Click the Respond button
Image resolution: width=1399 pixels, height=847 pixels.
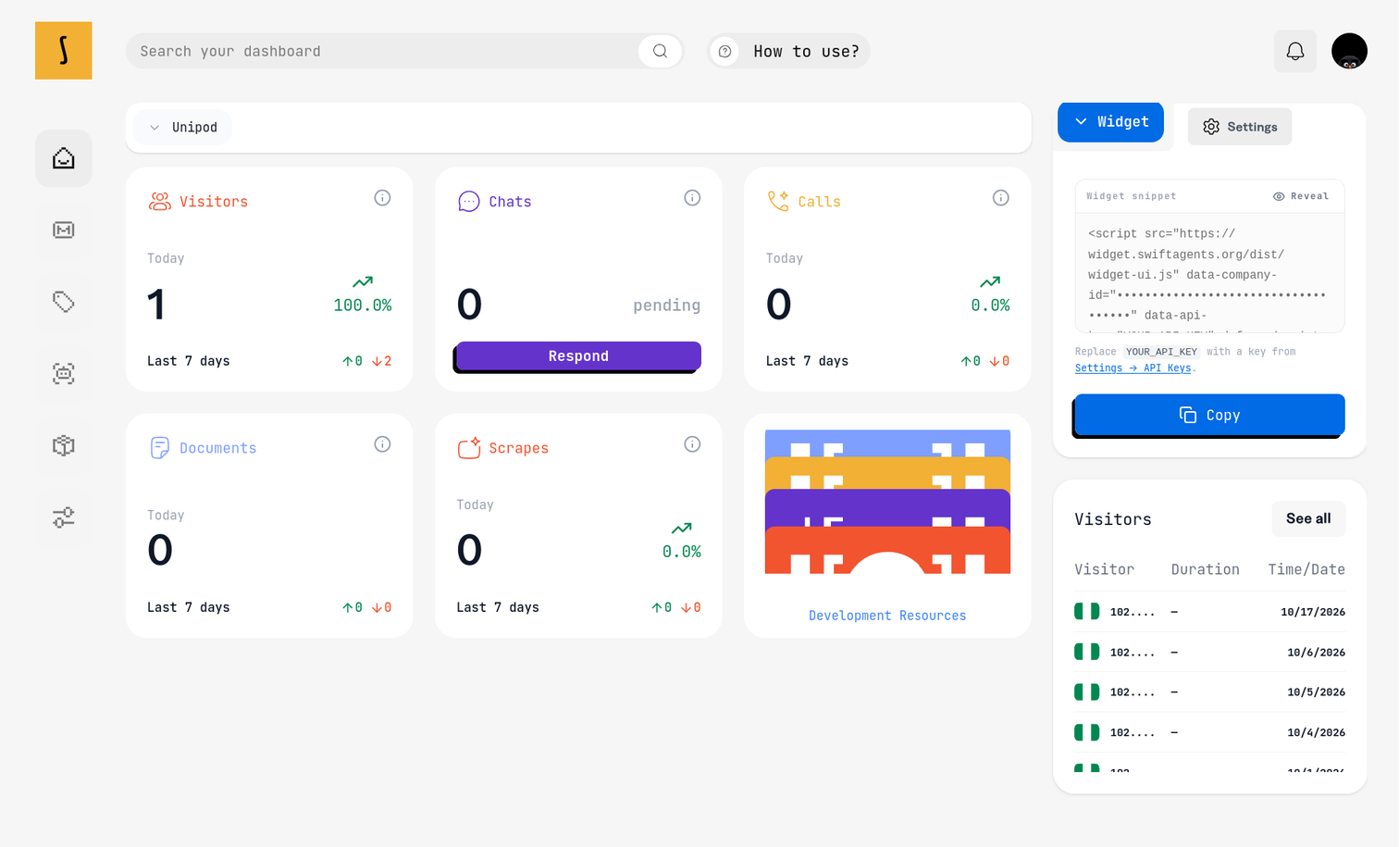point(578,356)
